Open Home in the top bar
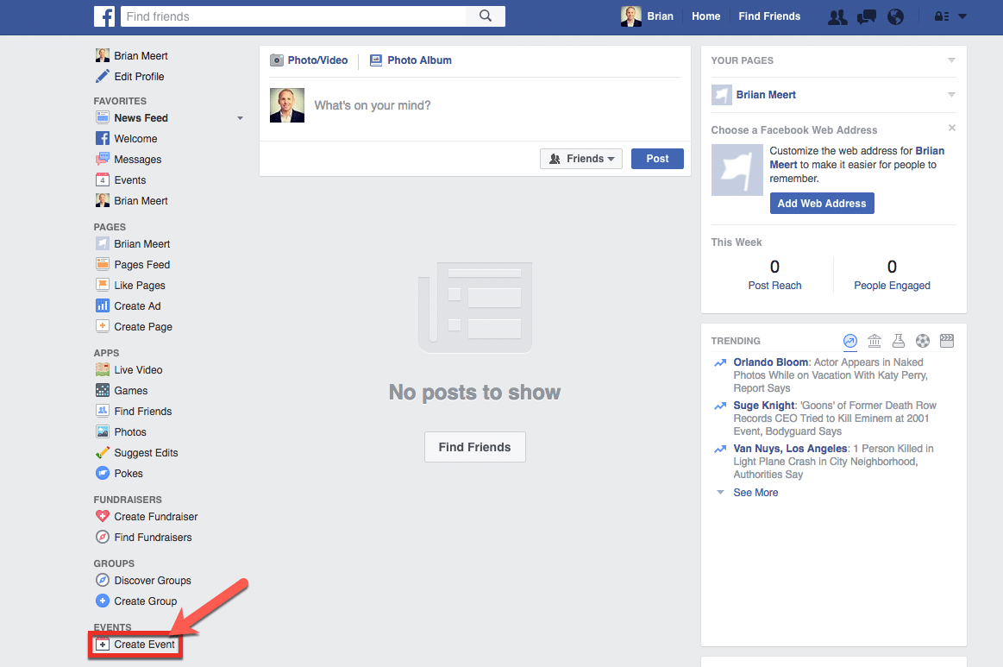 coord(705,16)
